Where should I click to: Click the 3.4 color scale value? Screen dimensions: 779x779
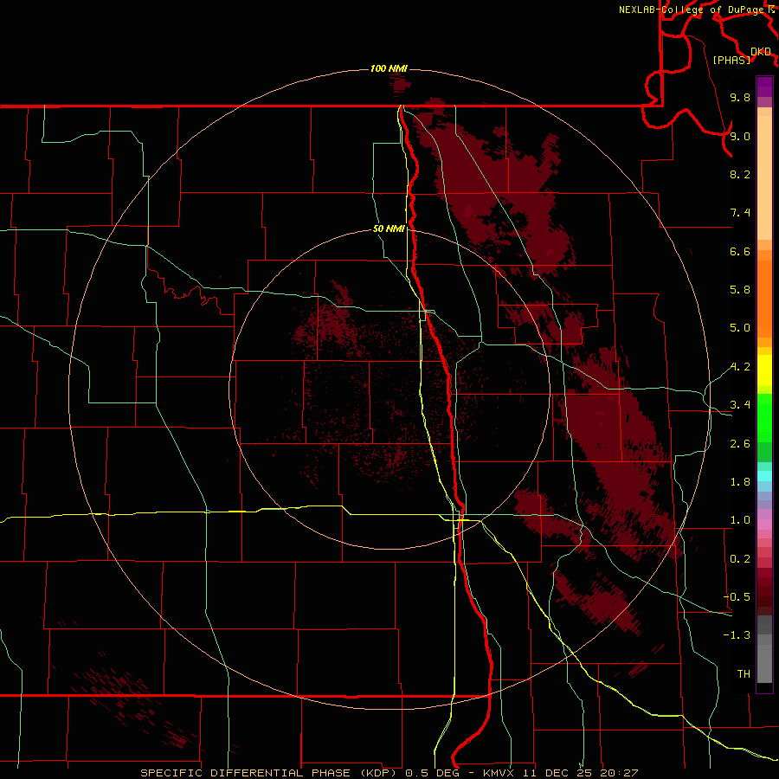[740, 405]
